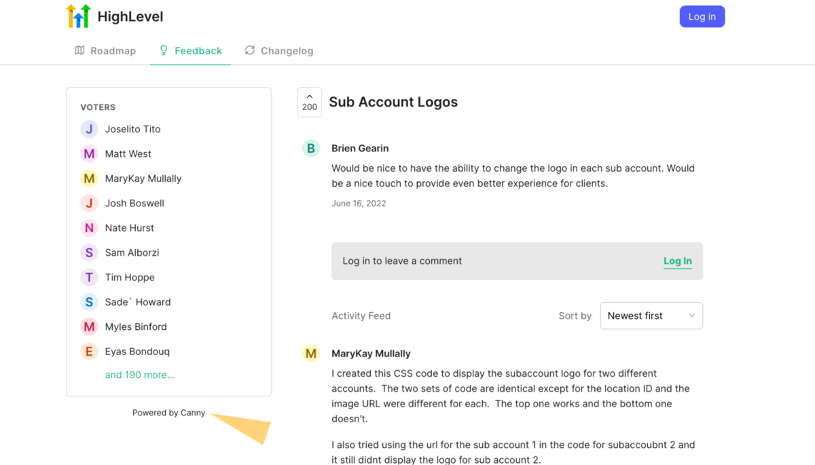This screenshot has height=465, width=815.
Task: Click Tim Hoppe's purple avatar
Action: coord(89,278)
